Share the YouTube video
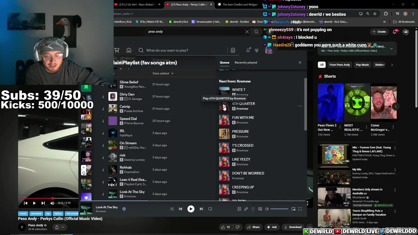This screenshot has width=418, height=235. [x=253, y=227]
